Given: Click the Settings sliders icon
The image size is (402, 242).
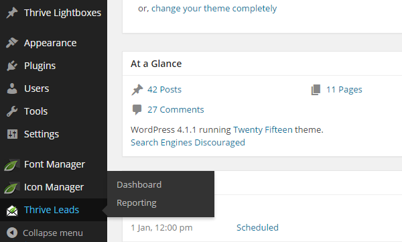Looking at the screenshot, I should 12,134.
